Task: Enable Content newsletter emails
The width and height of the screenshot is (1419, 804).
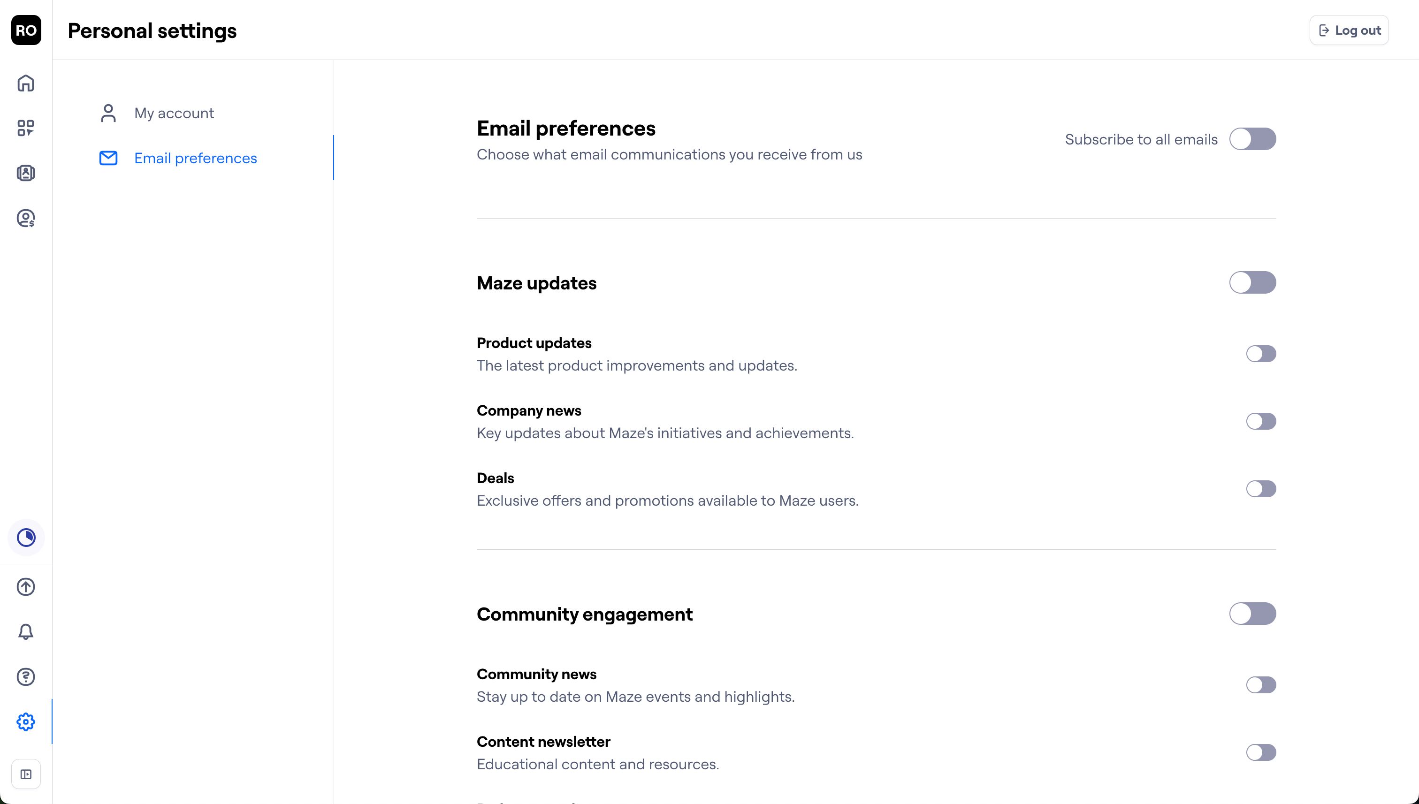Action: tap(1261, 752)
